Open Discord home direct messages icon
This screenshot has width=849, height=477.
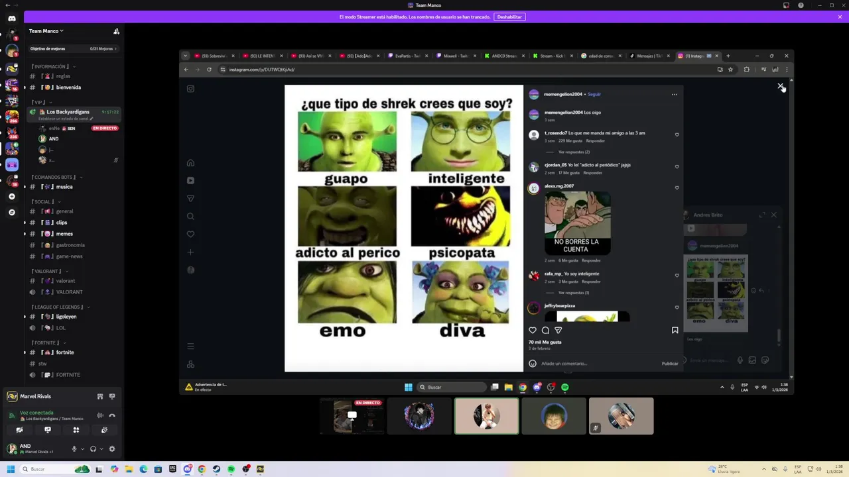(x=12, y=18)
